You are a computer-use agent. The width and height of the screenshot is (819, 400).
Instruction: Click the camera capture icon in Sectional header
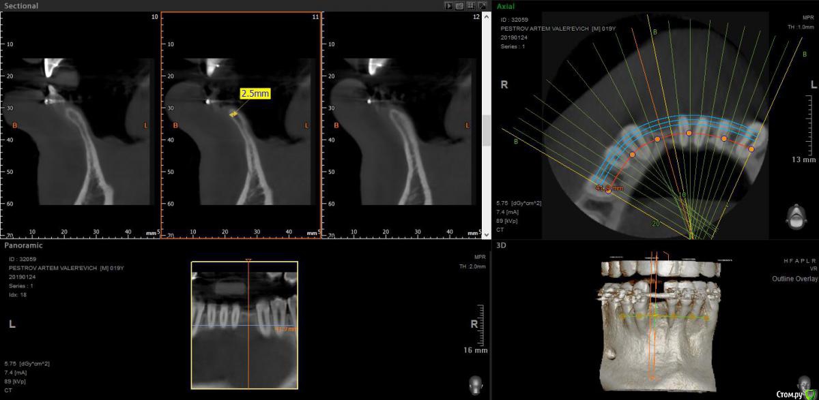coord(460,5)
